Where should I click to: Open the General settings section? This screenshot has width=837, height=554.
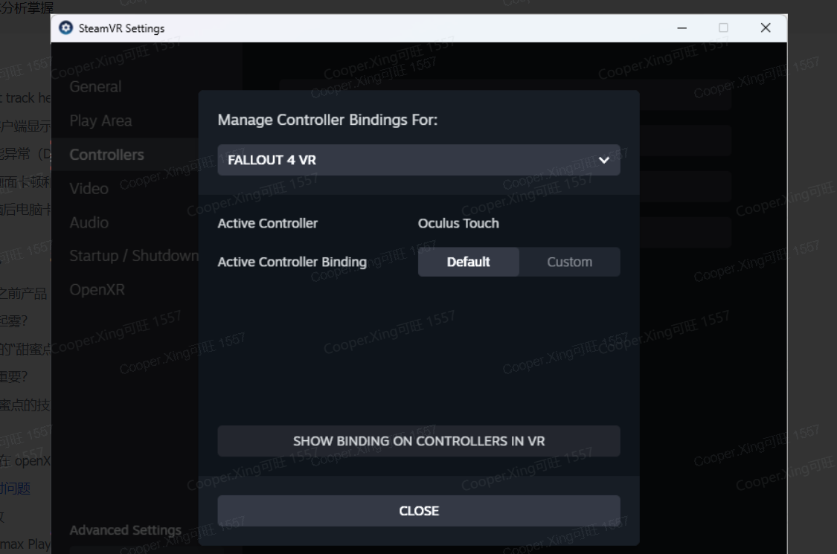95,86
